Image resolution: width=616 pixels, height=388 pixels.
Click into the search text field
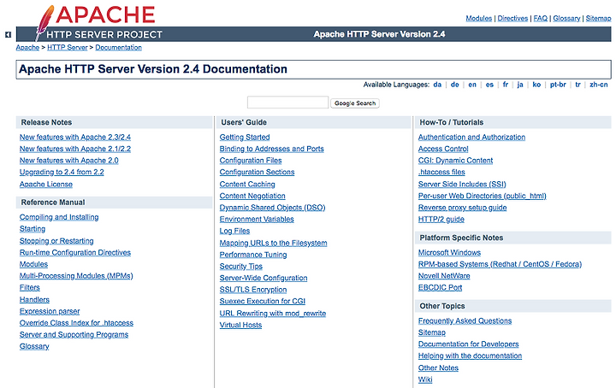pos(287,103)
